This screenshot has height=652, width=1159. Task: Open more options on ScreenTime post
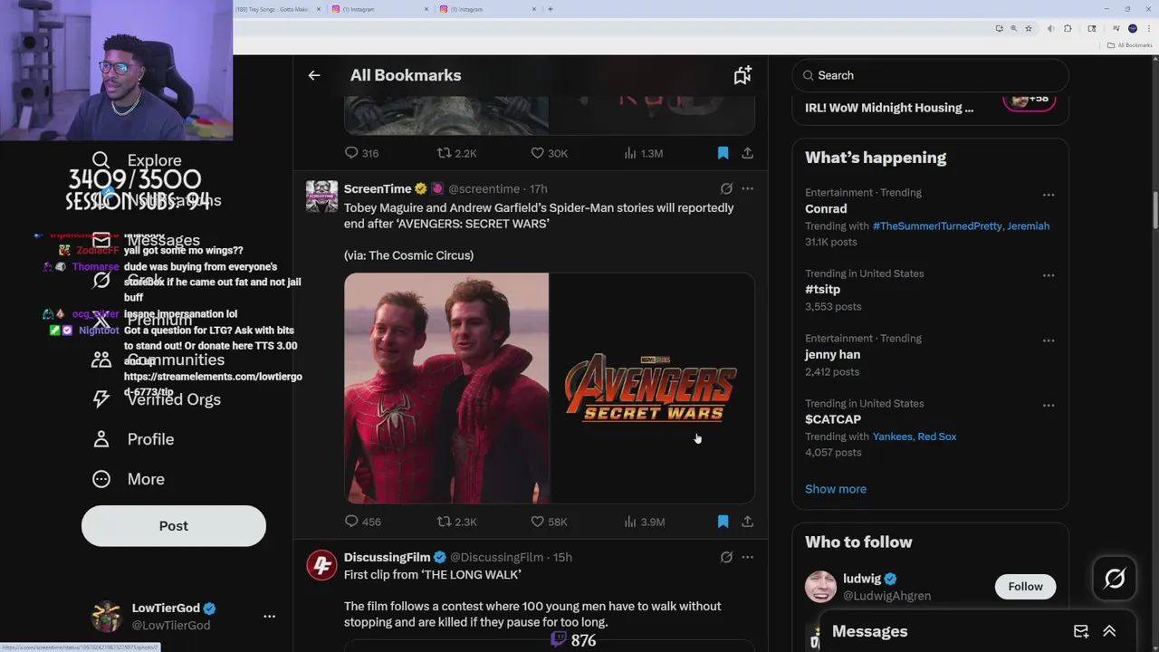pos(747,188)
